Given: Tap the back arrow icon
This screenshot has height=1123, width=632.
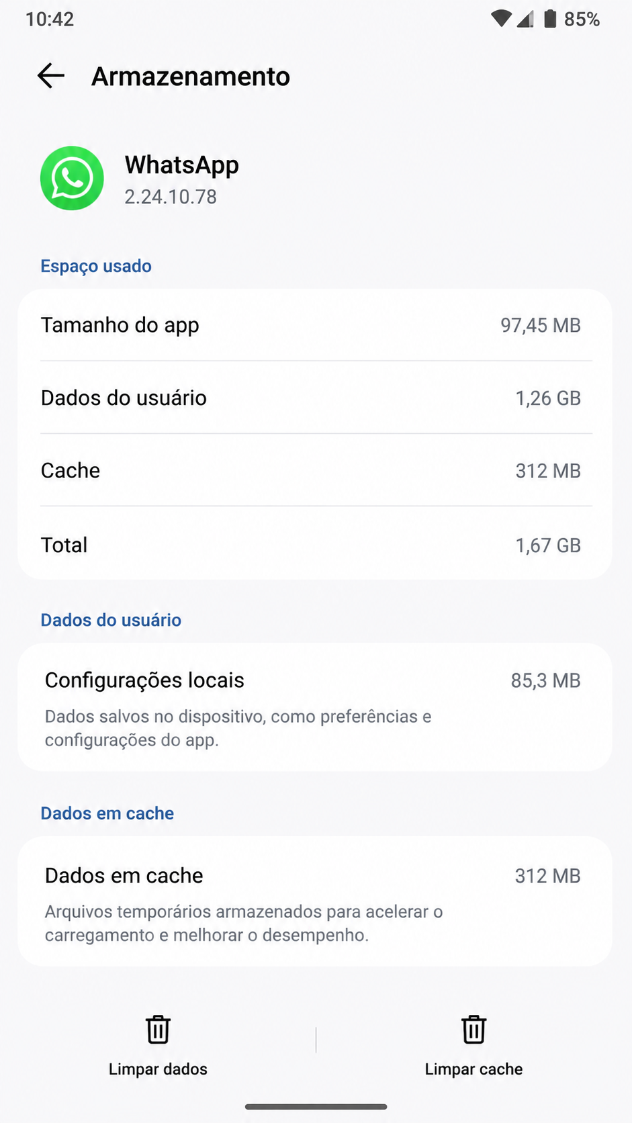Looking at the screenshot, I should pyautogui.click(x=51, y=76).
